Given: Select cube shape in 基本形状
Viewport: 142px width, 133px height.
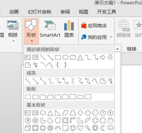Looking at the screenshot, I should [28, 128].
